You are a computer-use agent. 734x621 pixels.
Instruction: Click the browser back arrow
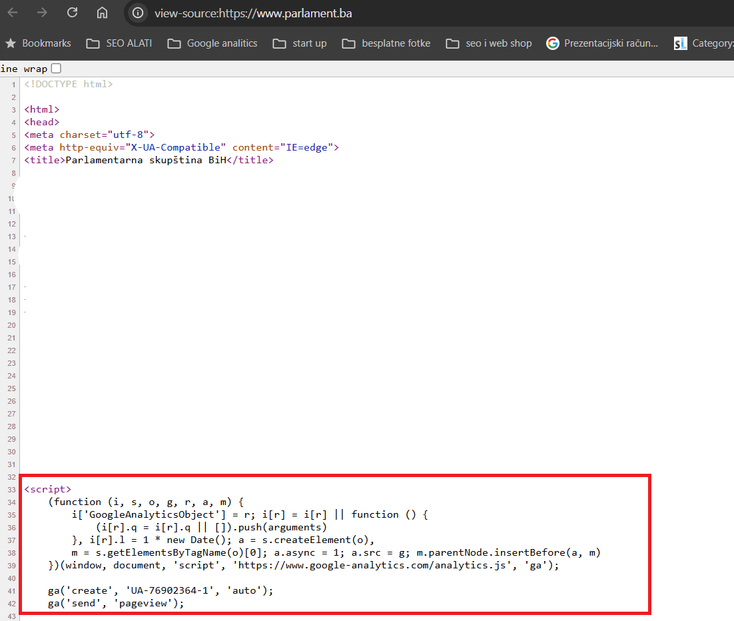click(13, 13)
